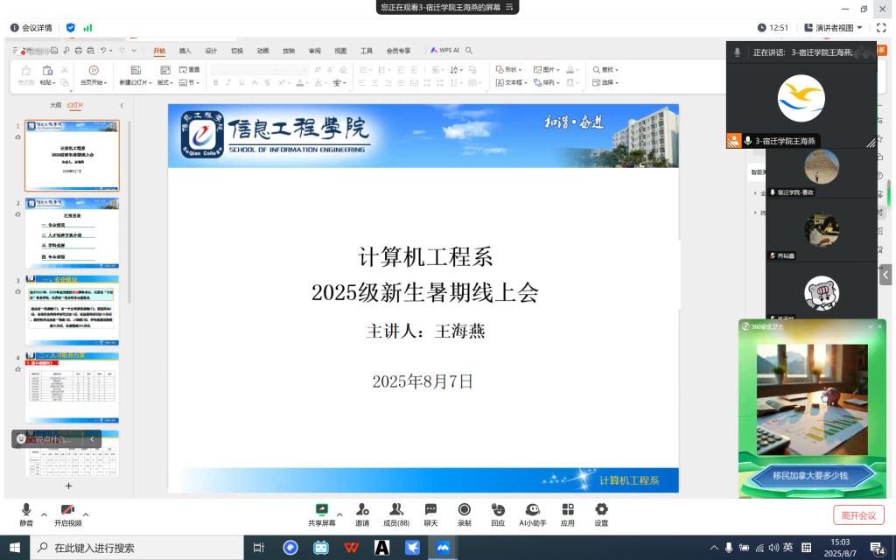
Task: Select the 插入 ribbon tab
Action: [x=185, y=51]
